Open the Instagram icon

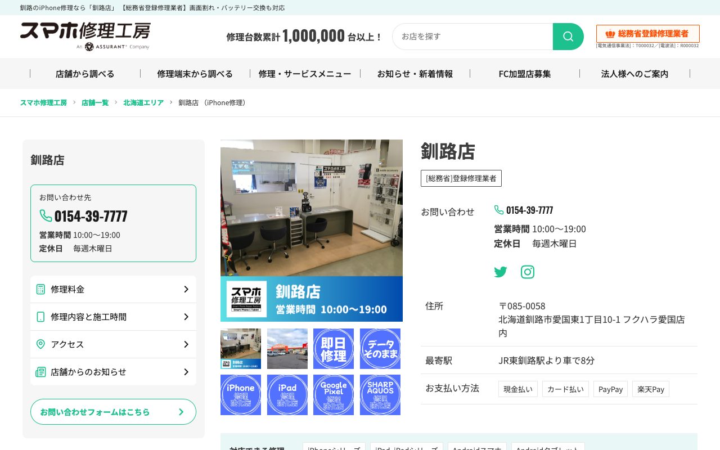[x=528, y=272]
